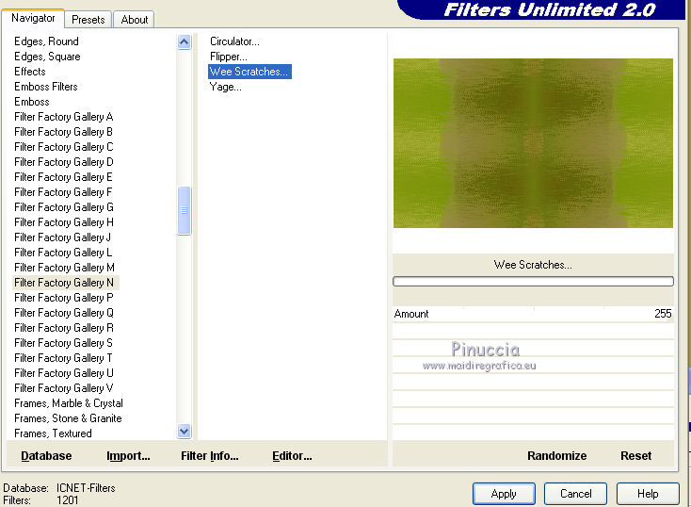Viewport: 691px width, 507px height.
Task: Open Filter Info...
Action: click(x=210, y=456)
